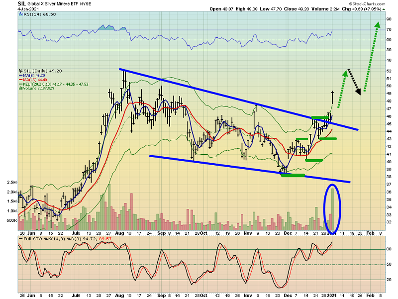Click stochastic axis label 20
The height and width of the screenshot is (299, 398).
tap(389, 280)
